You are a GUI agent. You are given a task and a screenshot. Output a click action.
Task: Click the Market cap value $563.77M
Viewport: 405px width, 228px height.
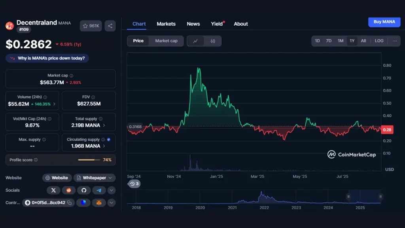(52, 82)
